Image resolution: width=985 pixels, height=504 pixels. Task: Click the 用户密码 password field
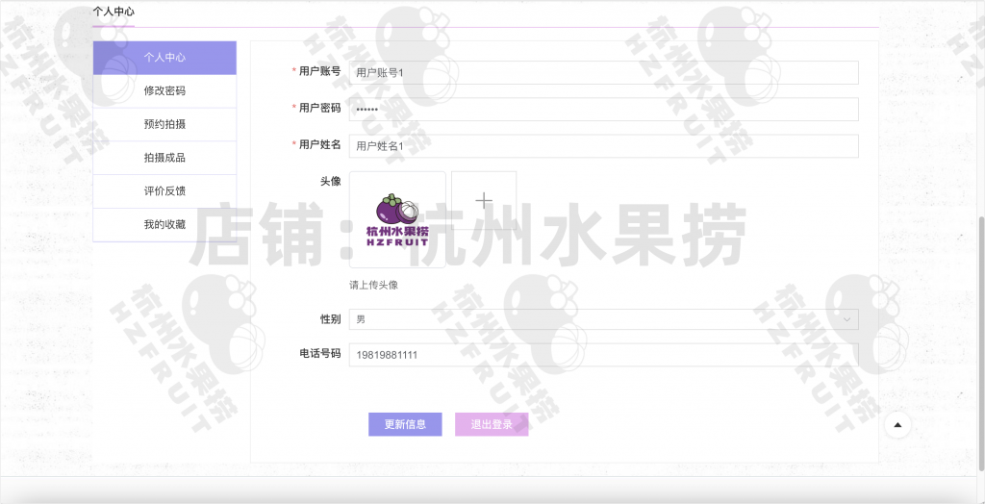pos(604,110)
